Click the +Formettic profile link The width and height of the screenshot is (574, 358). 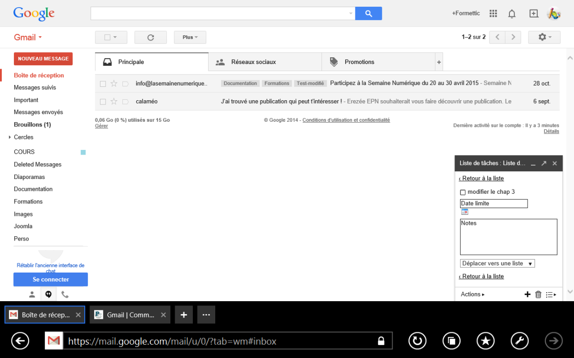(466, 13)
